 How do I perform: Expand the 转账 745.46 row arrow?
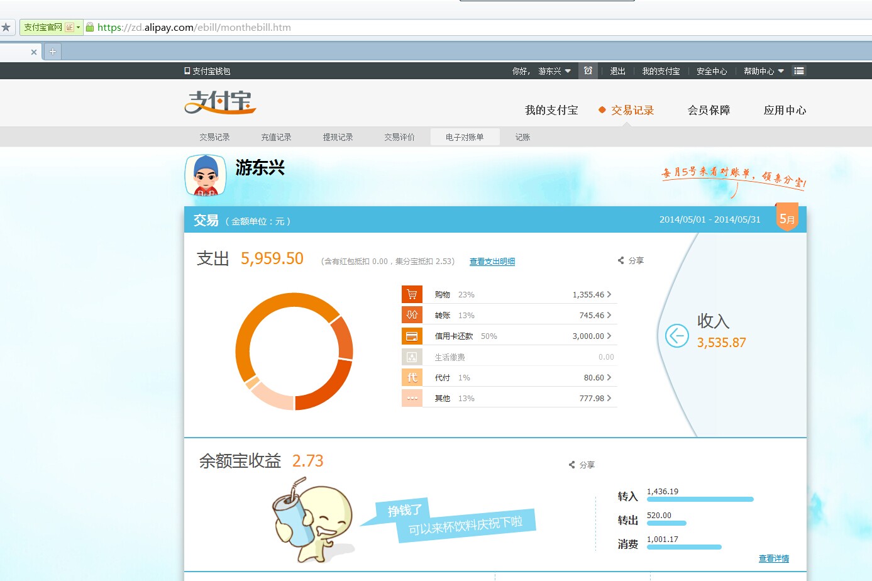tap(609, 315)
